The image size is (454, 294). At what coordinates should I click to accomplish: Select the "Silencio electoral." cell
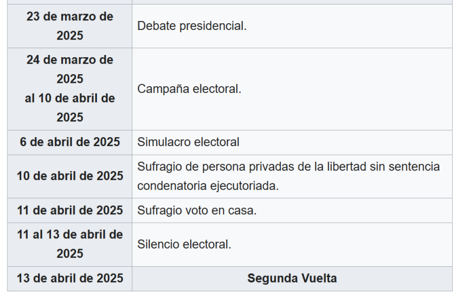(184, 245)
